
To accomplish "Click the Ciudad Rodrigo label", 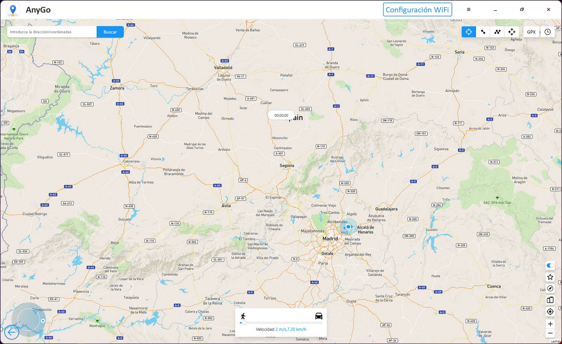I will click(x=35, y=214).
